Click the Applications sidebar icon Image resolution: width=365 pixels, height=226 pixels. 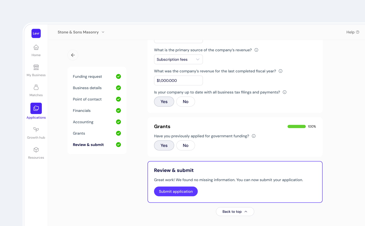(36, 108)
